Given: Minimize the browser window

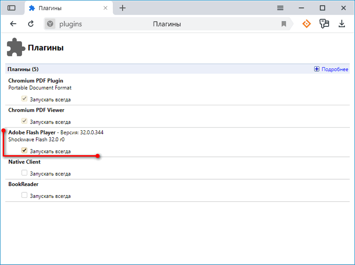Looking at the screenshot, I should 301,8.
